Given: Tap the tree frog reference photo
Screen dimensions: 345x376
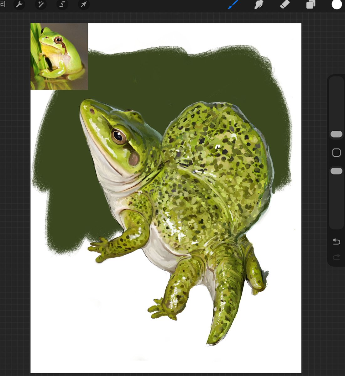Looking at the screenshot, I should (x=59, y=56).
